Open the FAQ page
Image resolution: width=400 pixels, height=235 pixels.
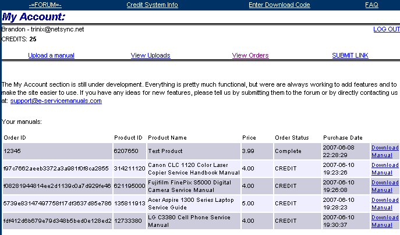coord(371,5)
